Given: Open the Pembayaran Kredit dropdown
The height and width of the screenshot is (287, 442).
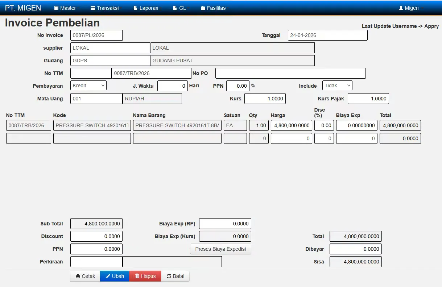Looking at the screenshot, I should pyautogui.click(x=88, y=86).
